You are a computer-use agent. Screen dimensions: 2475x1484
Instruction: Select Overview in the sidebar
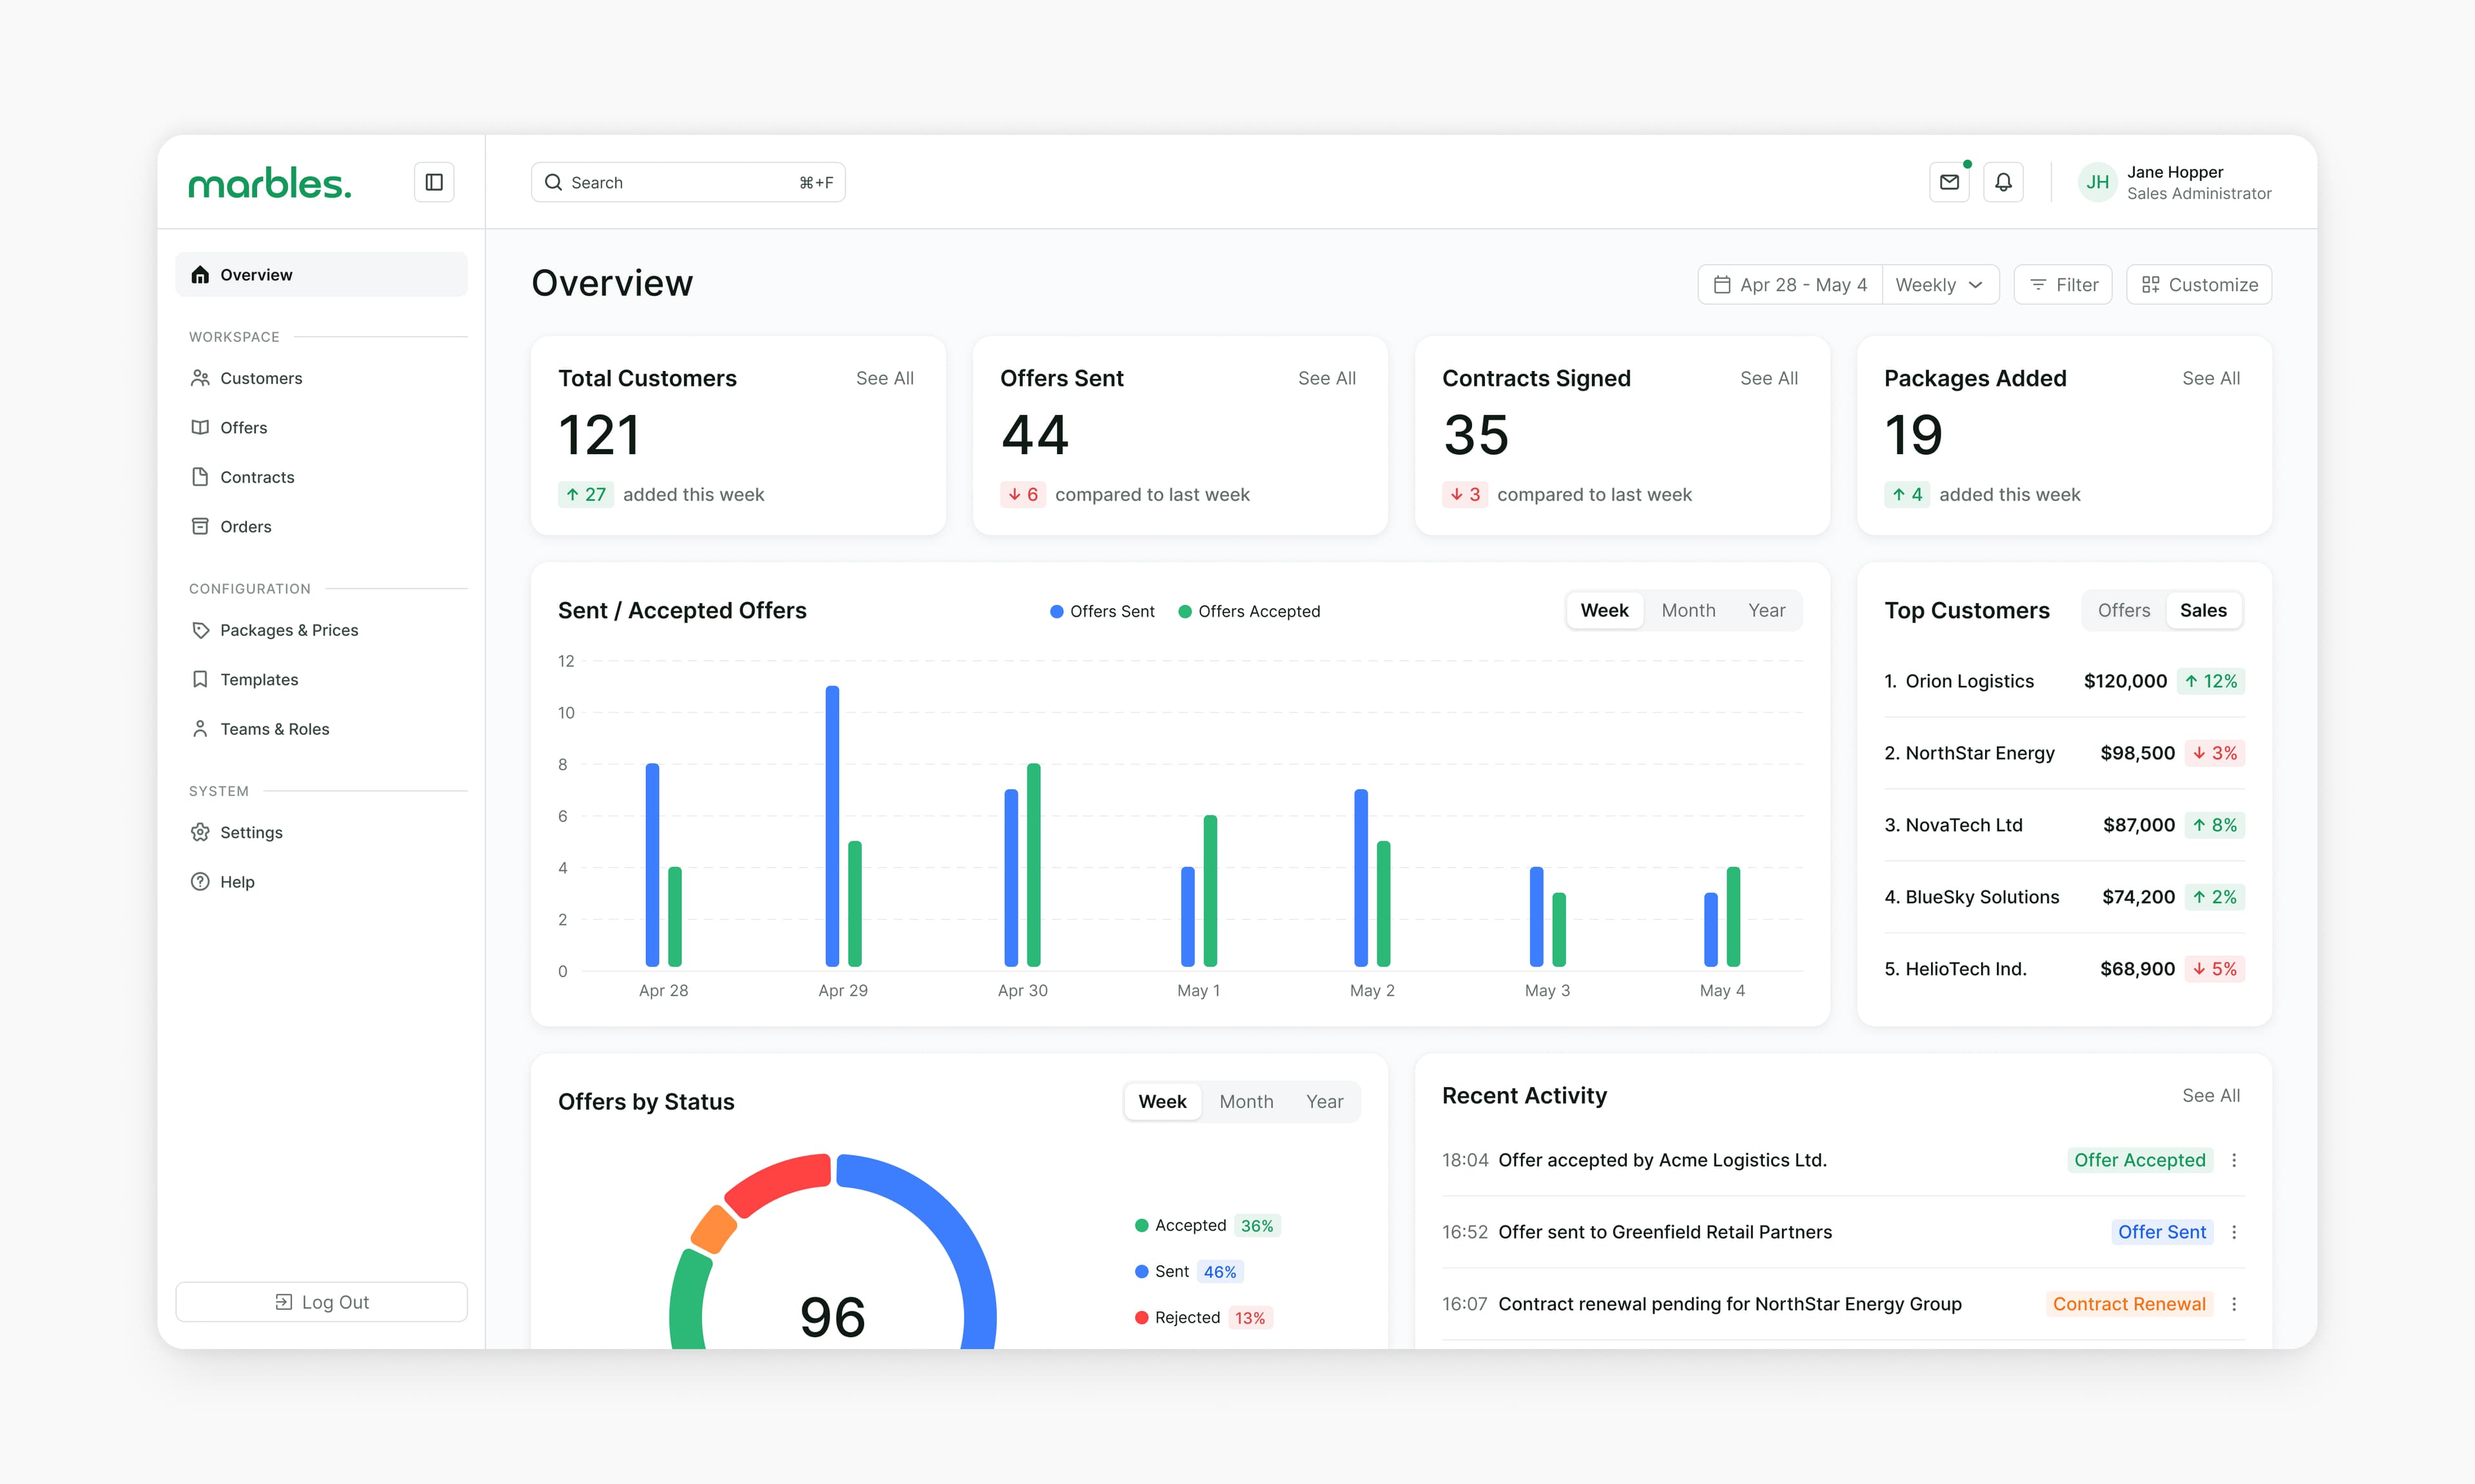[321, 274]
